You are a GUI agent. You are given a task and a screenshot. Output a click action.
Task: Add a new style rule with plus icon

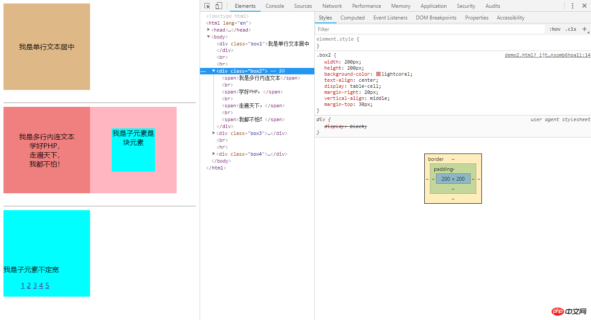585,29
